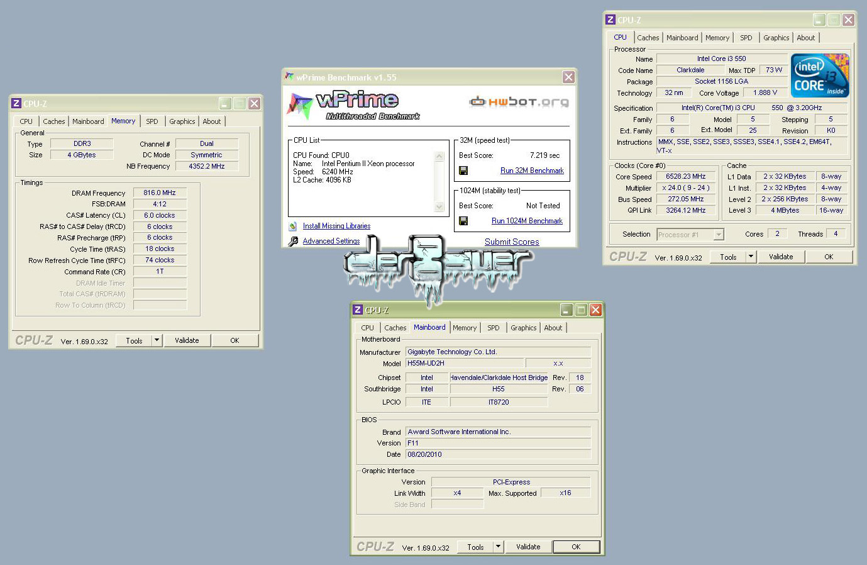
Task: Expand the Processor #1 selection dropdown
Action: [x=719, y=235]
